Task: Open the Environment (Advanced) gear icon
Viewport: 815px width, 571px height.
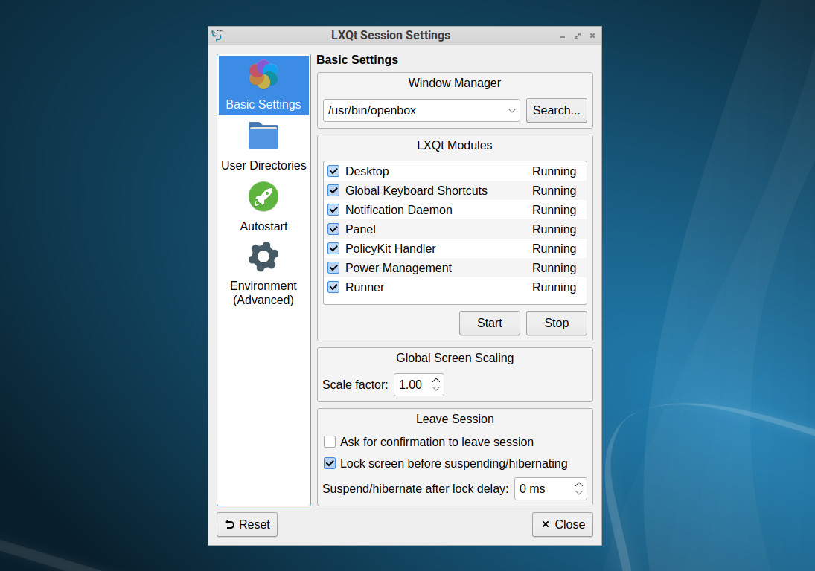Action: (263, 257)
